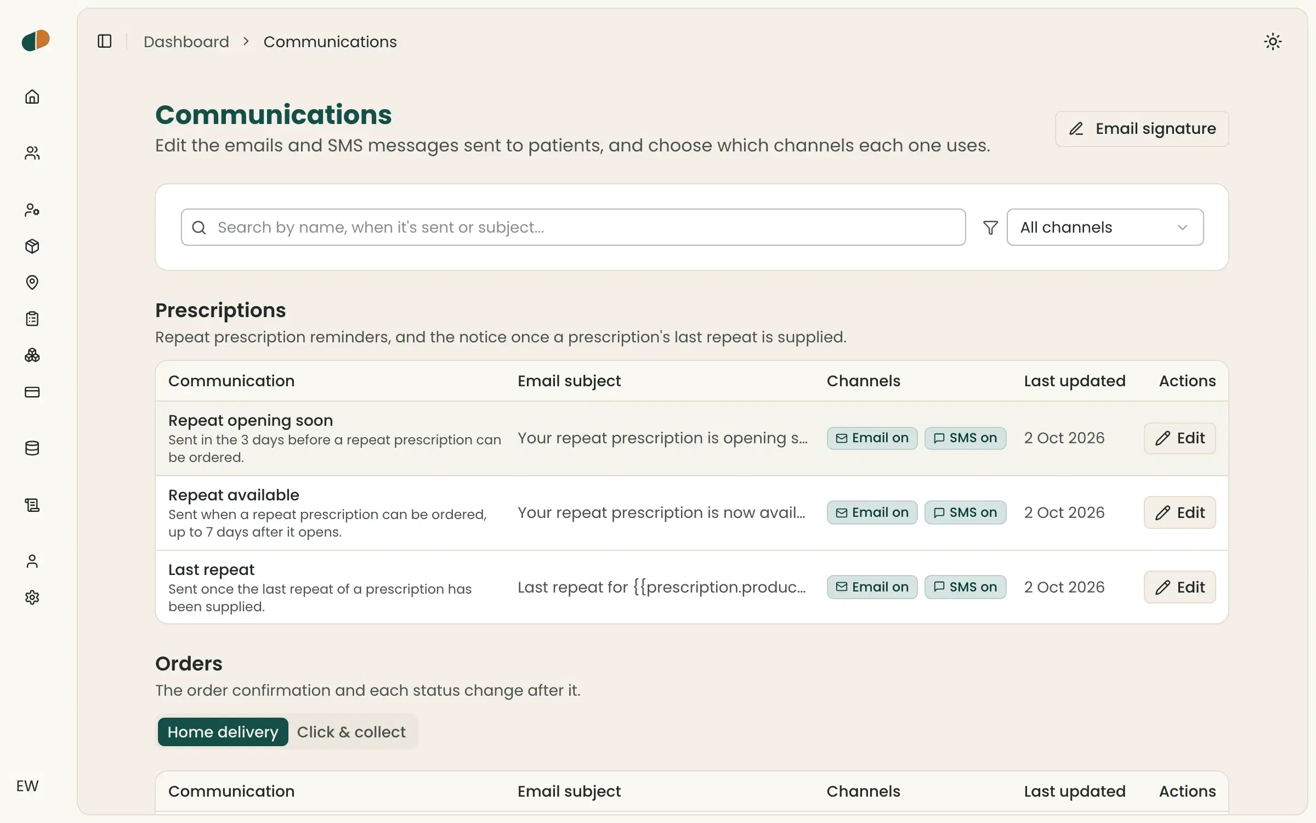Click 'Your repeat prescription is now avail...' subject
Screen dimensions: 1316x823
(662, 512)
